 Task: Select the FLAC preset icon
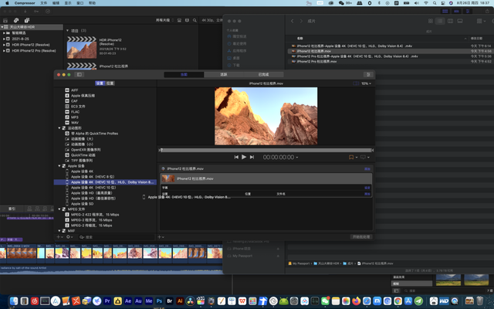point(67,111)
